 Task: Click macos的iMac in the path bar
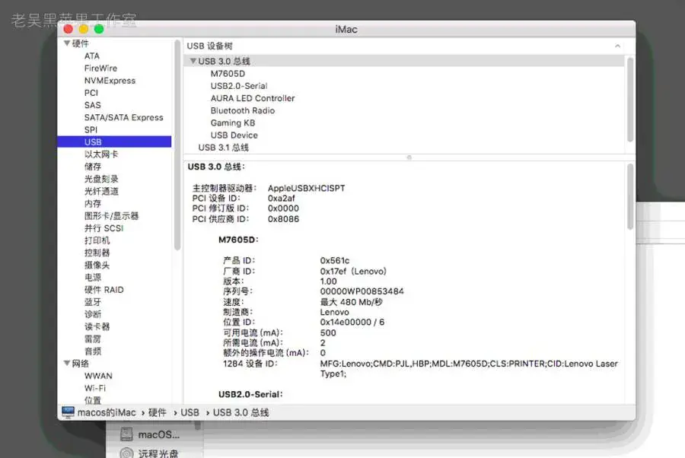[107, 412]
